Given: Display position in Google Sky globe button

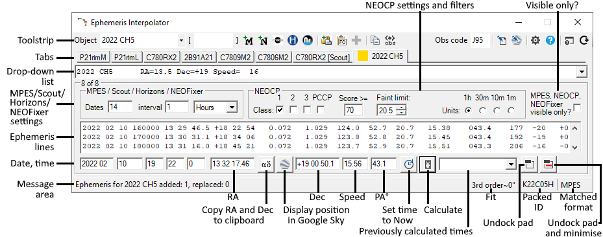Looking at the screenshot, I should pos(284,164).
